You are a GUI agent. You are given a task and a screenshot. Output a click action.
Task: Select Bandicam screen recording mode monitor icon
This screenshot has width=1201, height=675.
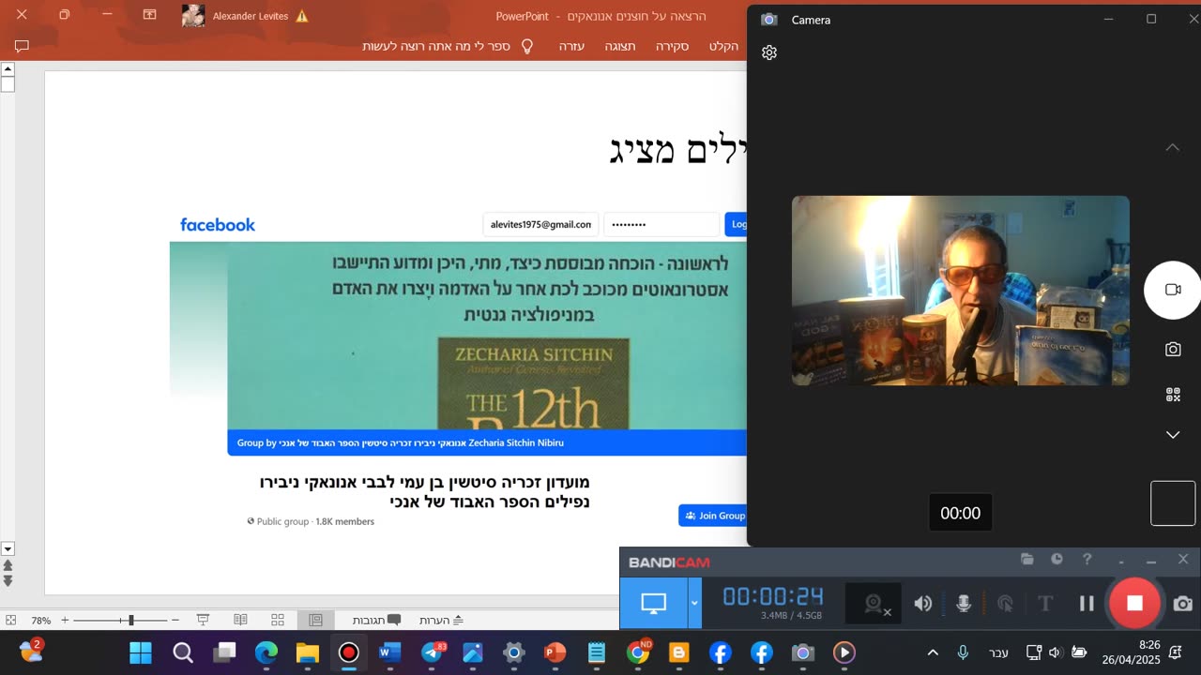[653, 603]
